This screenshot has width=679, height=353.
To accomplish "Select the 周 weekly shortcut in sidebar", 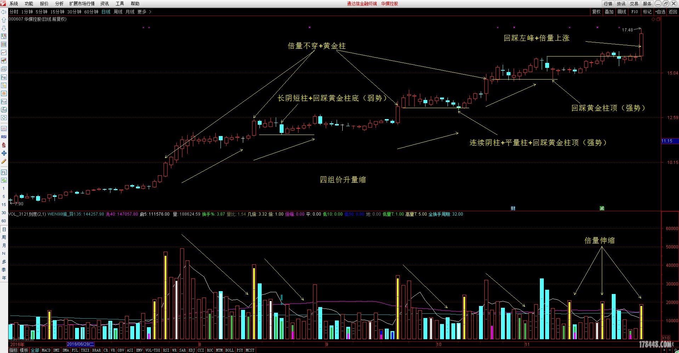I will (4, 237).
